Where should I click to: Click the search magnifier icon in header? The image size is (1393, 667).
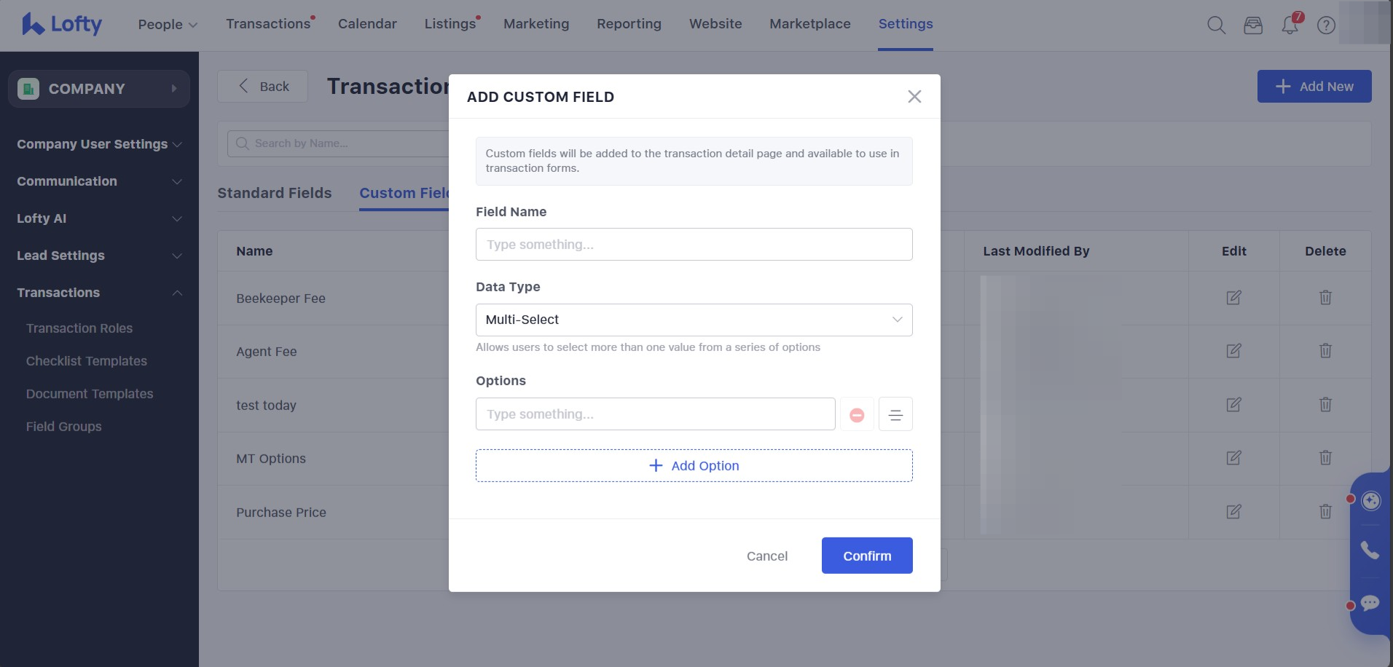click(1216, 25)
